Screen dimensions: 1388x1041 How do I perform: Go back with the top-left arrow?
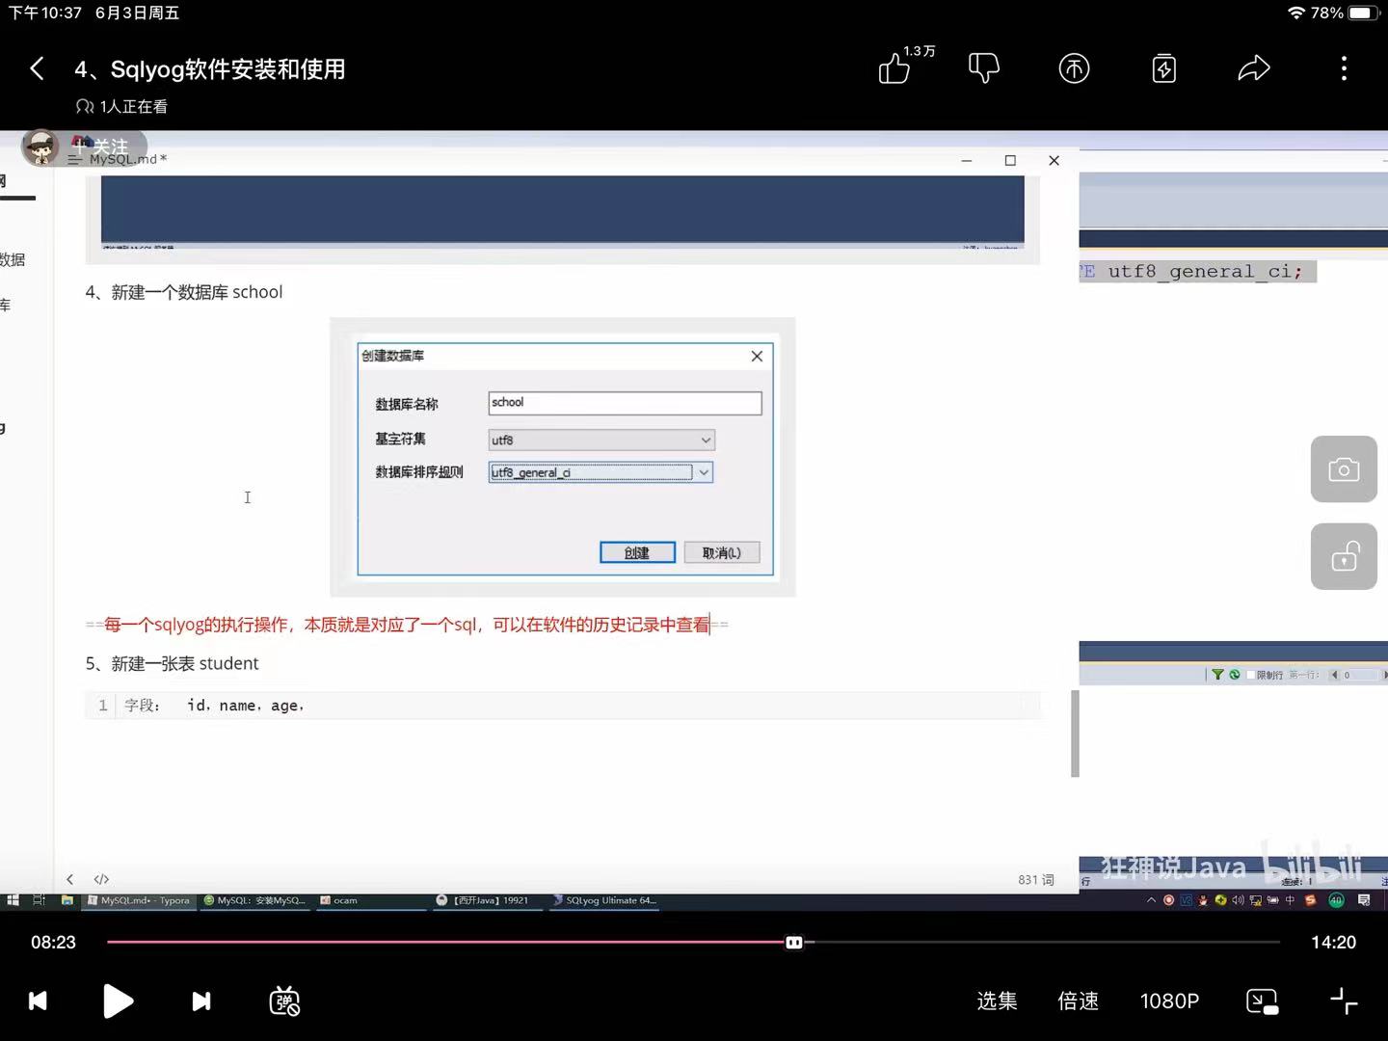[x=37, y=68]
